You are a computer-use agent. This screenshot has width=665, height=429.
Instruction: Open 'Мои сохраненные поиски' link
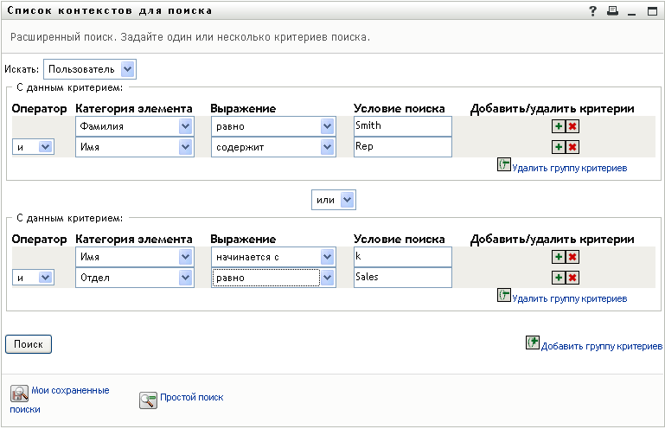tap(70, 390)
